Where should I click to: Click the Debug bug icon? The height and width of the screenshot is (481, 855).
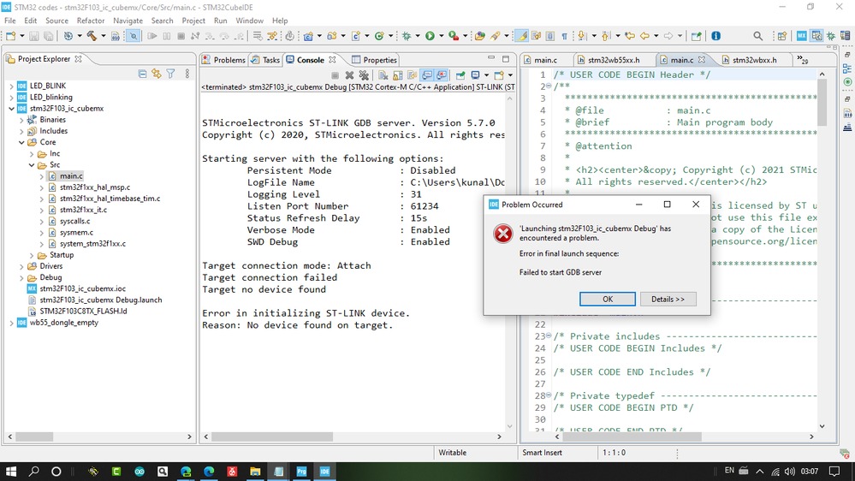[407, 36]
